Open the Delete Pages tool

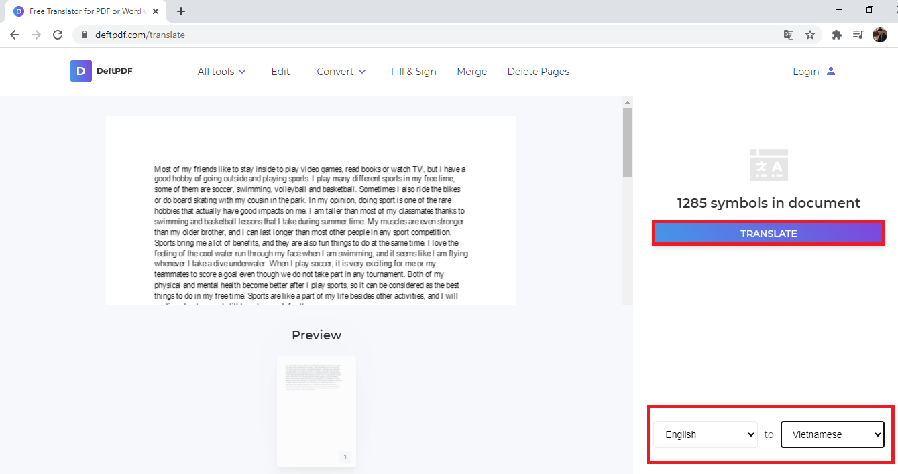[x=539, y=72]
